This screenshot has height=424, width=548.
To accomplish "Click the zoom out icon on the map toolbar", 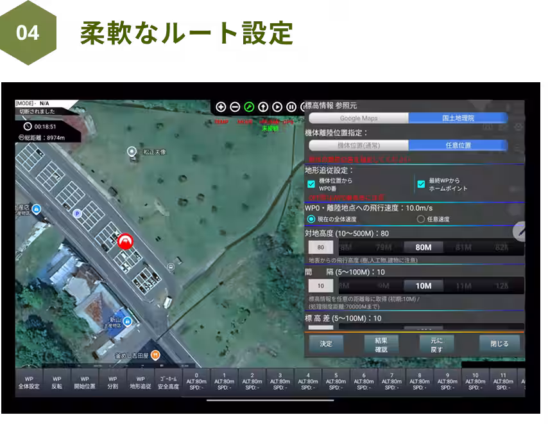I will [x=235, y=107].
